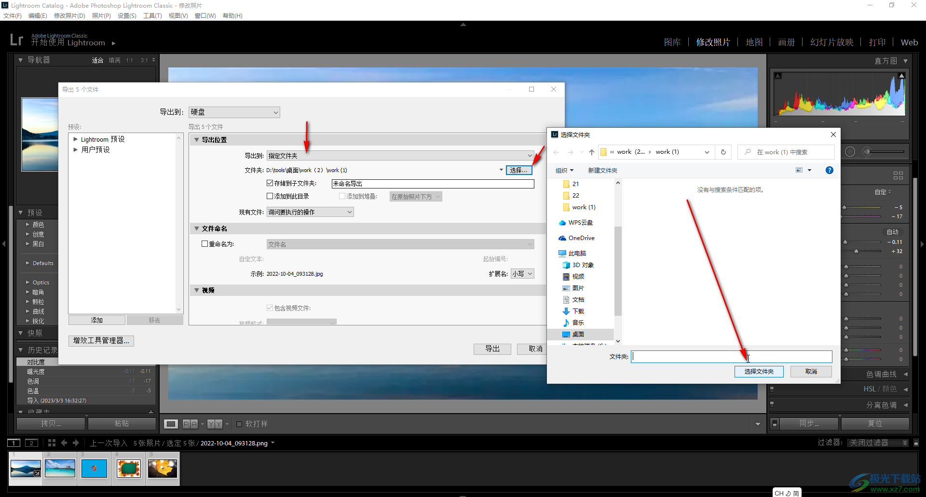926x497 pixels.
Task: Open the 视图(V) menu
Action: (x=178, y=16)
